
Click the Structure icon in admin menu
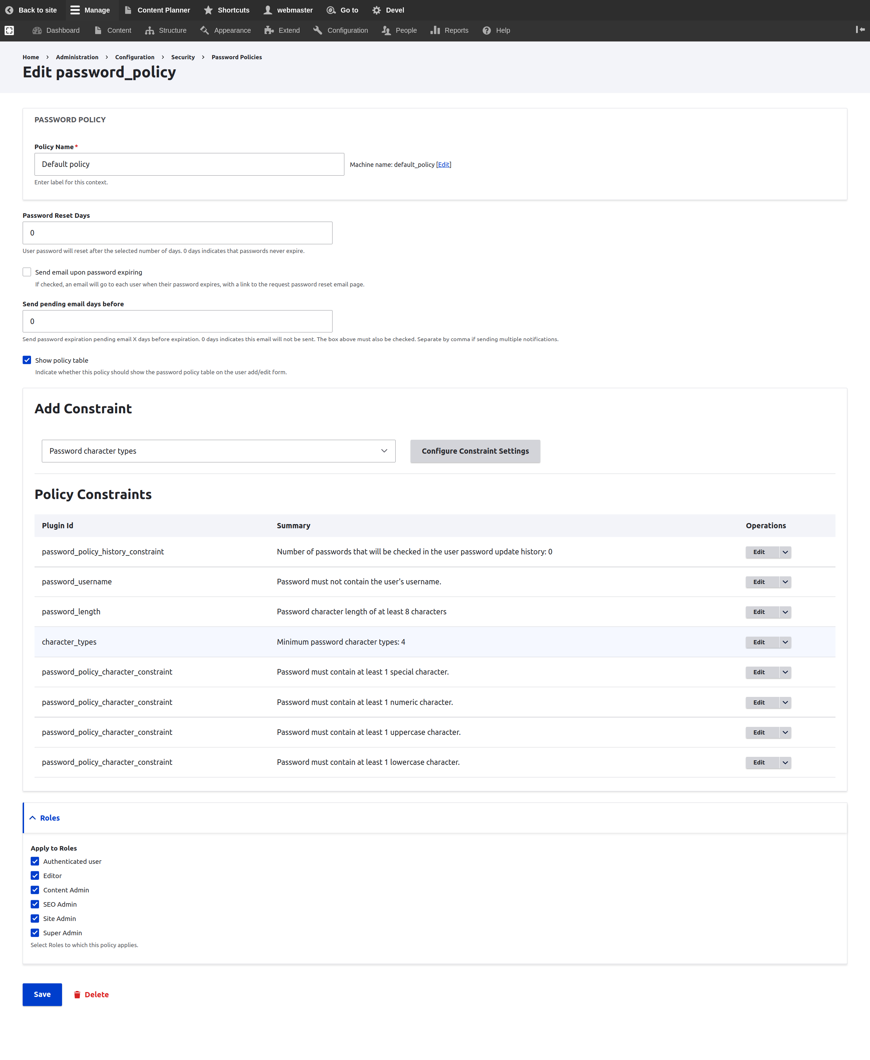coord(150,30)
